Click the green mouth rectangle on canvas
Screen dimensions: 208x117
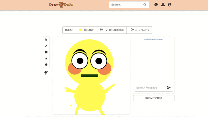pos(89,76)
